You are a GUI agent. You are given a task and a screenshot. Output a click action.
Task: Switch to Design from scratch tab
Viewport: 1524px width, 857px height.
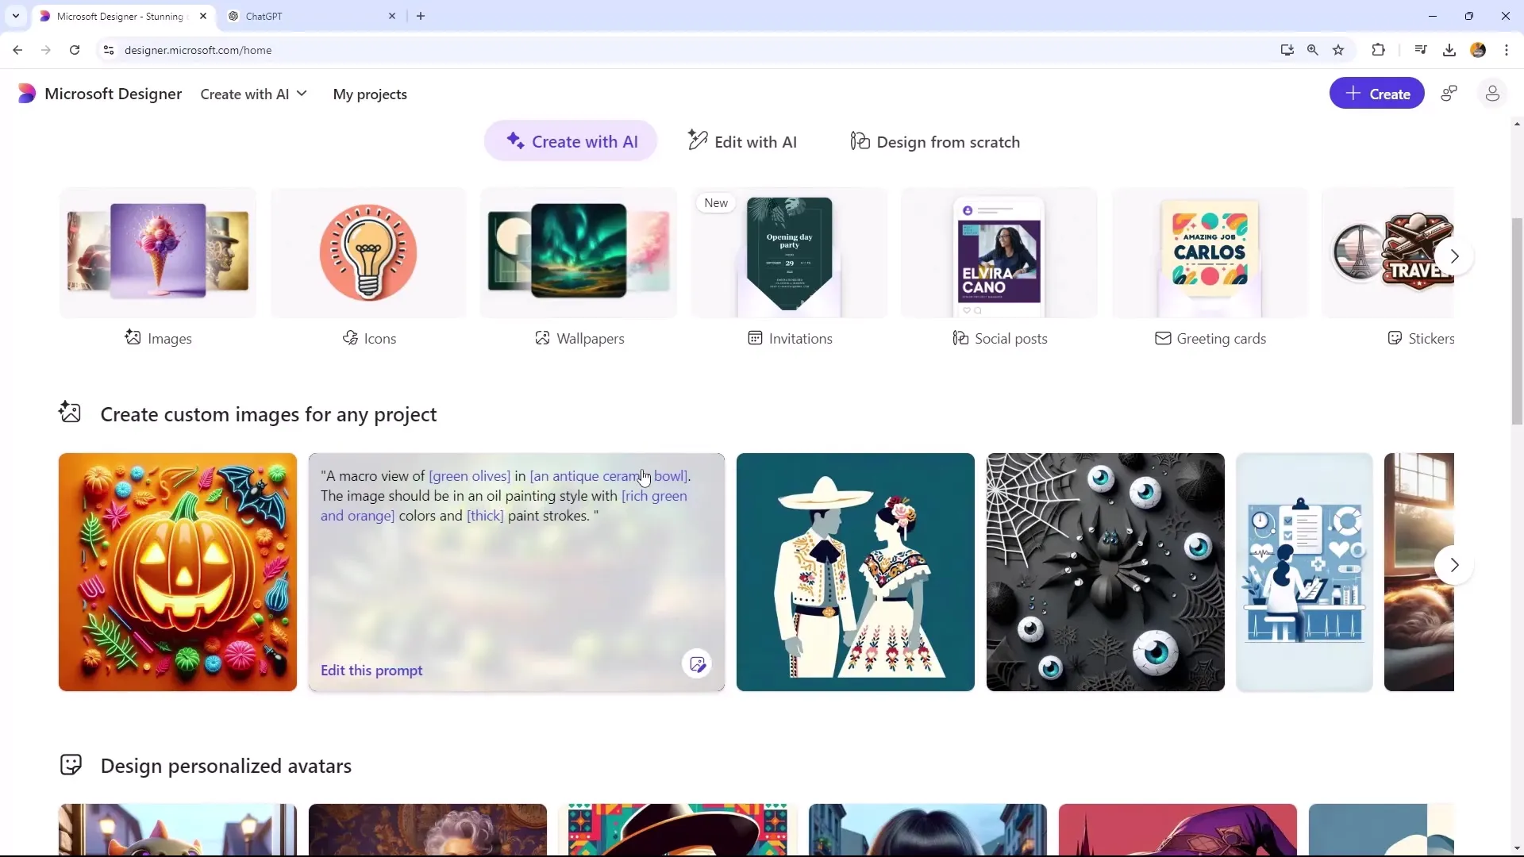(x=936, y=141)
